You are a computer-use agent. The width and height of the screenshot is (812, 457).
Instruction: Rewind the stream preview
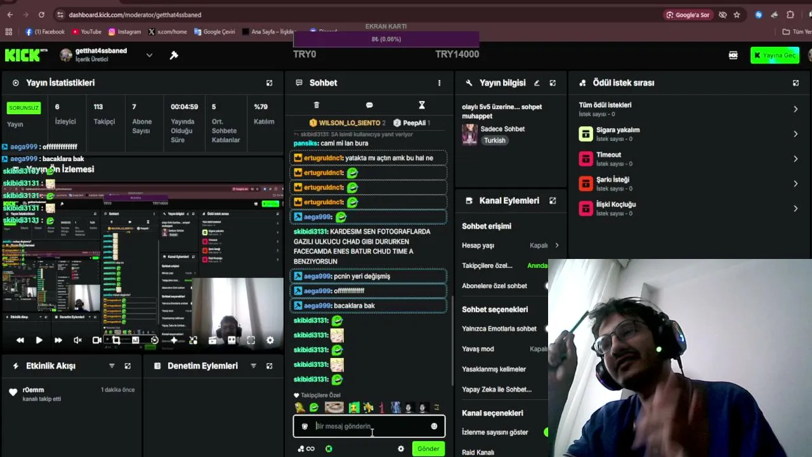pyautogui.click(x=20, y=340)
